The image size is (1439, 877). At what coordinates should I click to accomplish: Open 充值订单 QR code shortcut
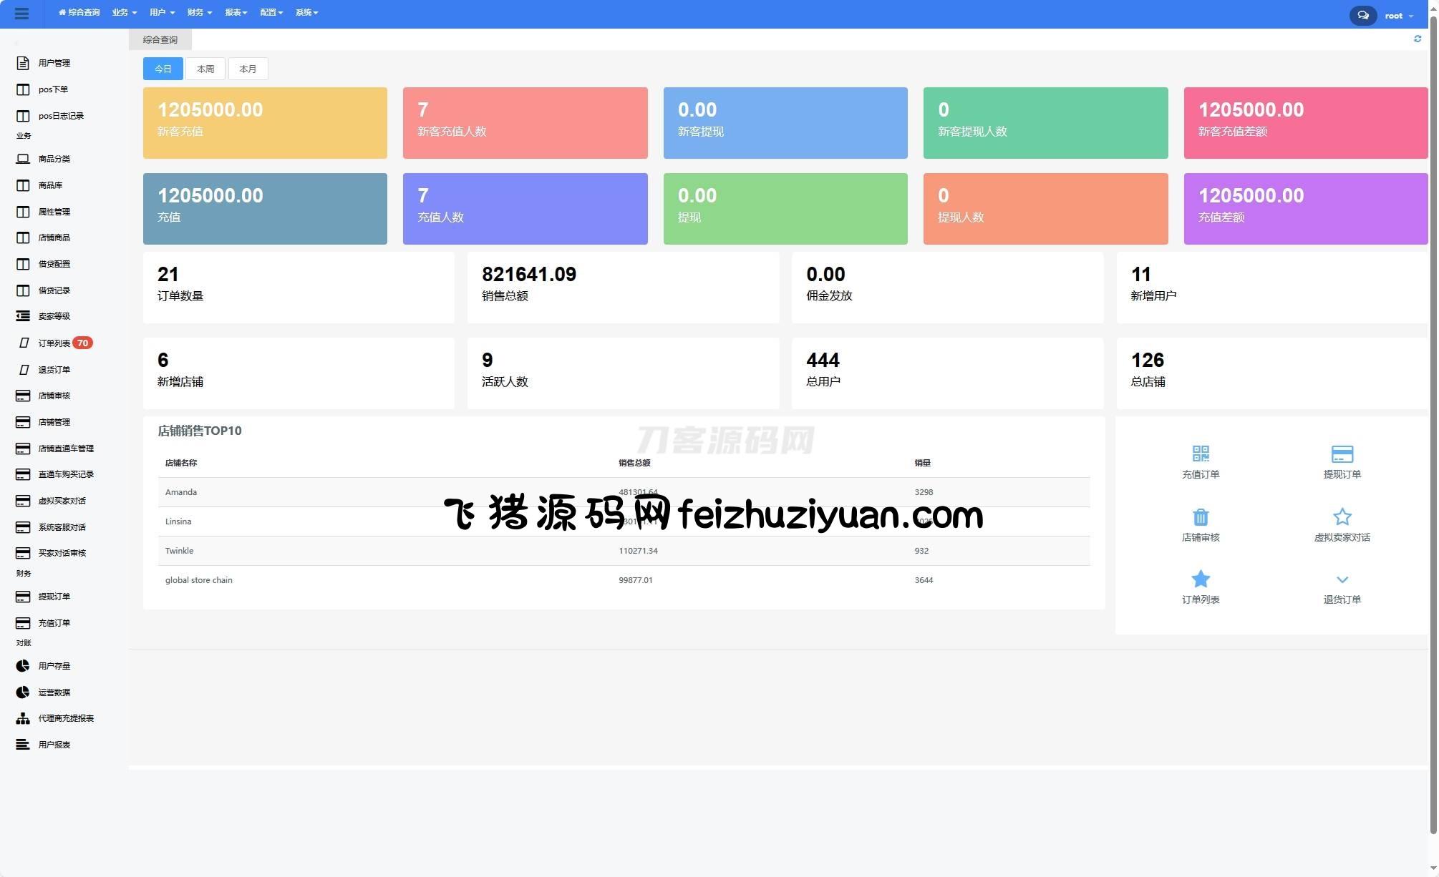click(1200, 454)
